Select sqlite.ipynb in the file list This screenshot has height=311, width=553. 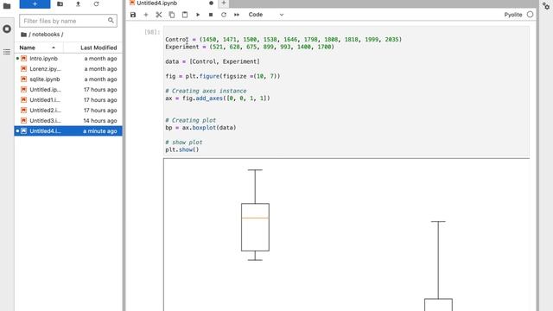tap(68, 79)
